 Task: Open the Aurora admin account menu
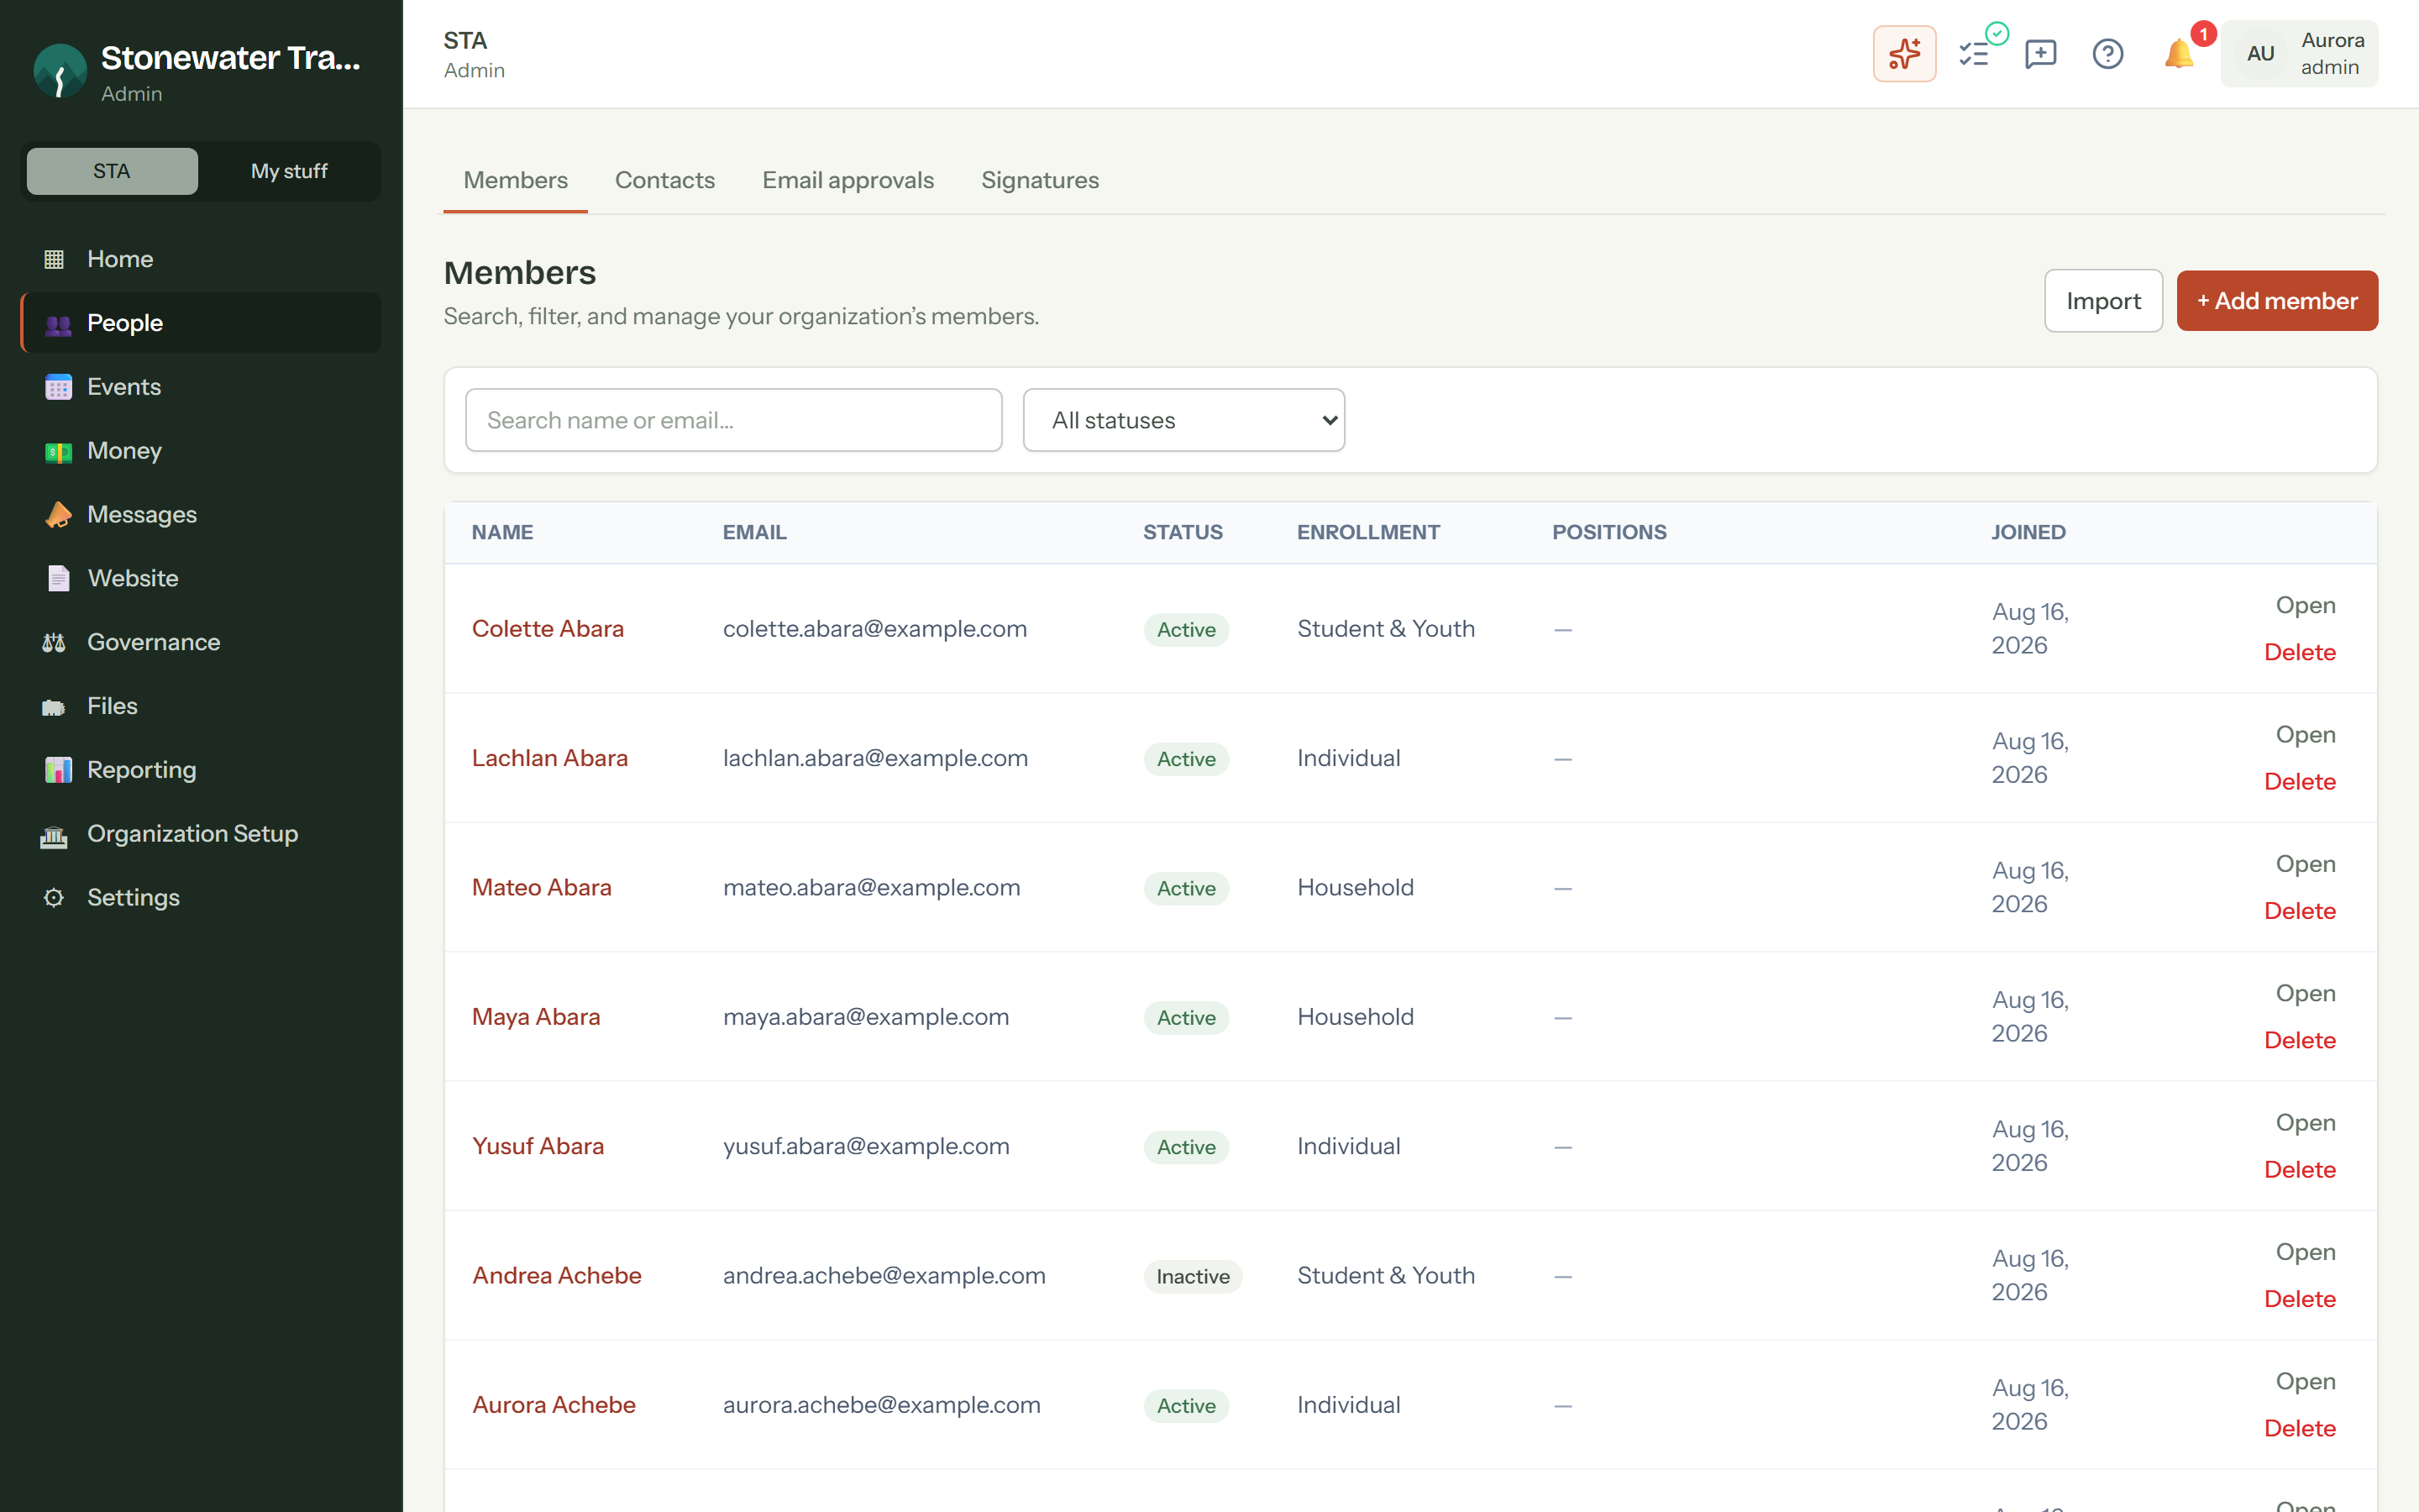[2299, 54]
